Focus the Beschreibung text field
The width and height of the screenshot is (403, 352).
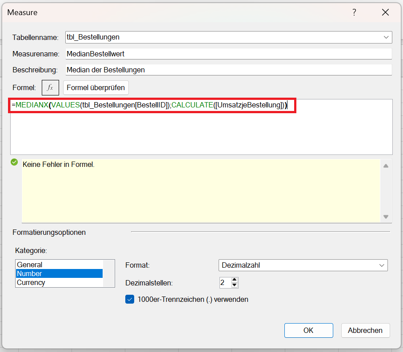tap(228, 70)
